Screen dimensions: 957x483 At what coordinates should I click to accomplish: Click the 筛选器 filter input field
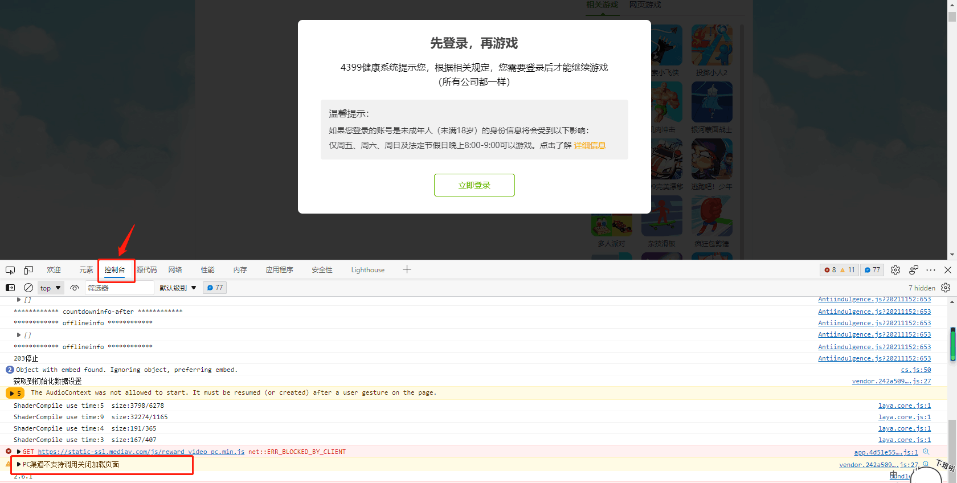click(120, 288)
